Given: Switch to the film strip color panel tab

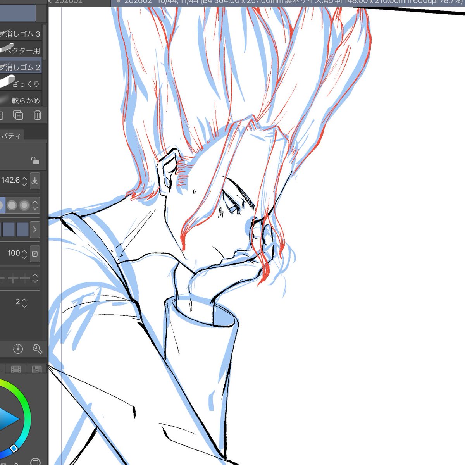Looking at the screenshot, I should click(16, 369).
